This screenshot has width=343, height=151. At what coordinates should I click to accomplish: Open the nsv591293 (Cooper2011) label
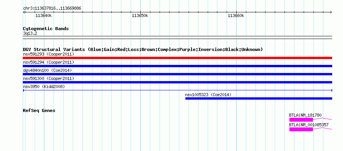(49, 54)
